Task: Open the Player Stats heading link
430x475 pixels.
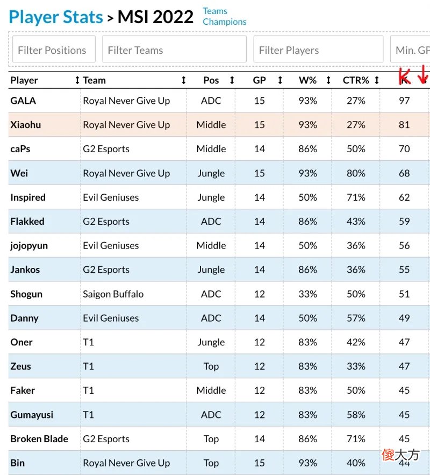Action: coord(56,17)
